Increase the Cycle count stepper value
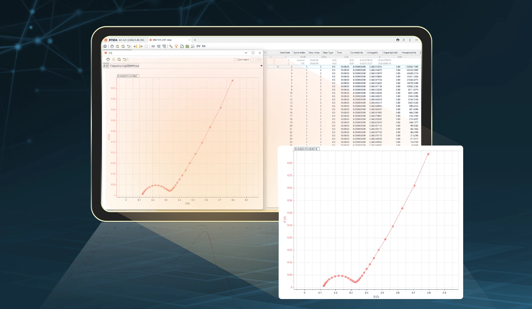The image size is (532, 309). pos(258,58)
